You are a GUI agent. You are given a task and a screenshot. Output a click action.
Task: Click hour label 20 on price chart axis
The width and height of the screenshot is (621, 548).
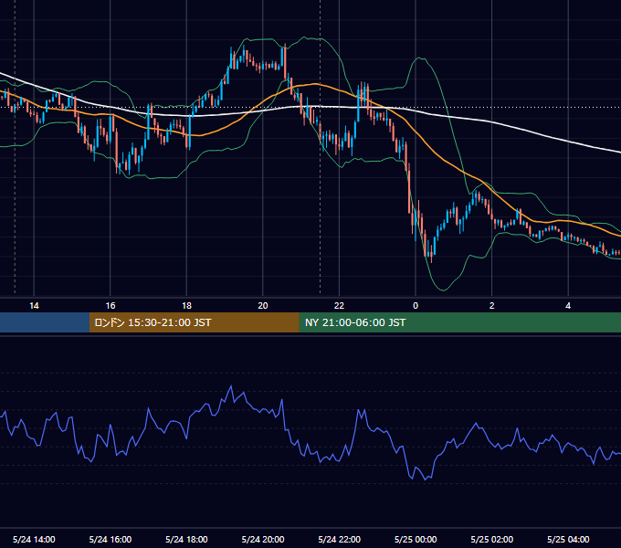point(263,306)
